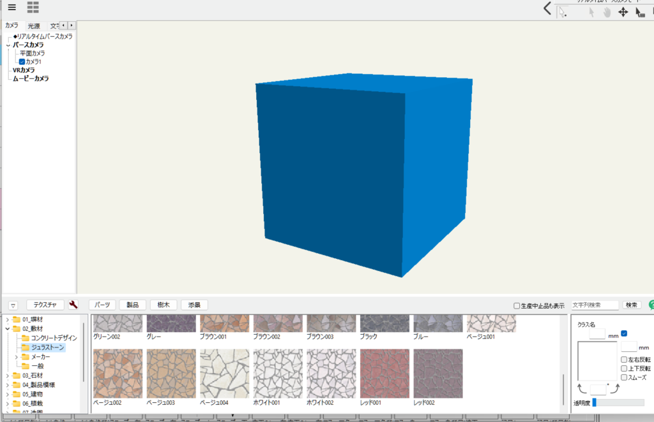Select the arrow-with-grid selection tool
The image size is (654, 422).
[640, 12]
